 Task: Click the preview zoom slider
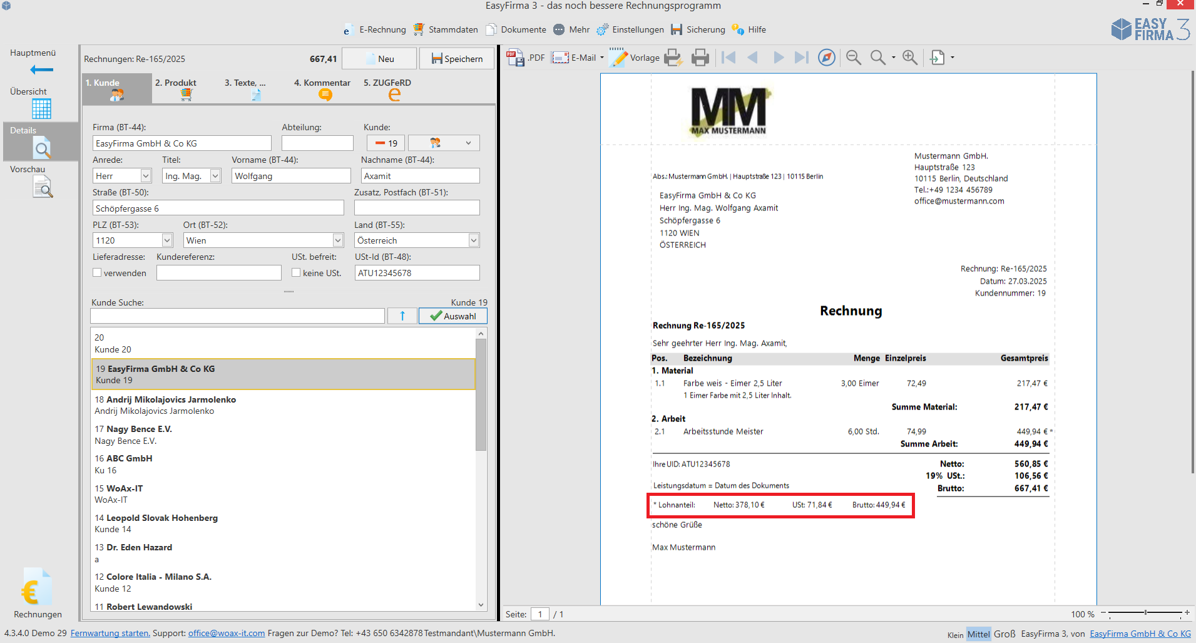(1145, 612)
